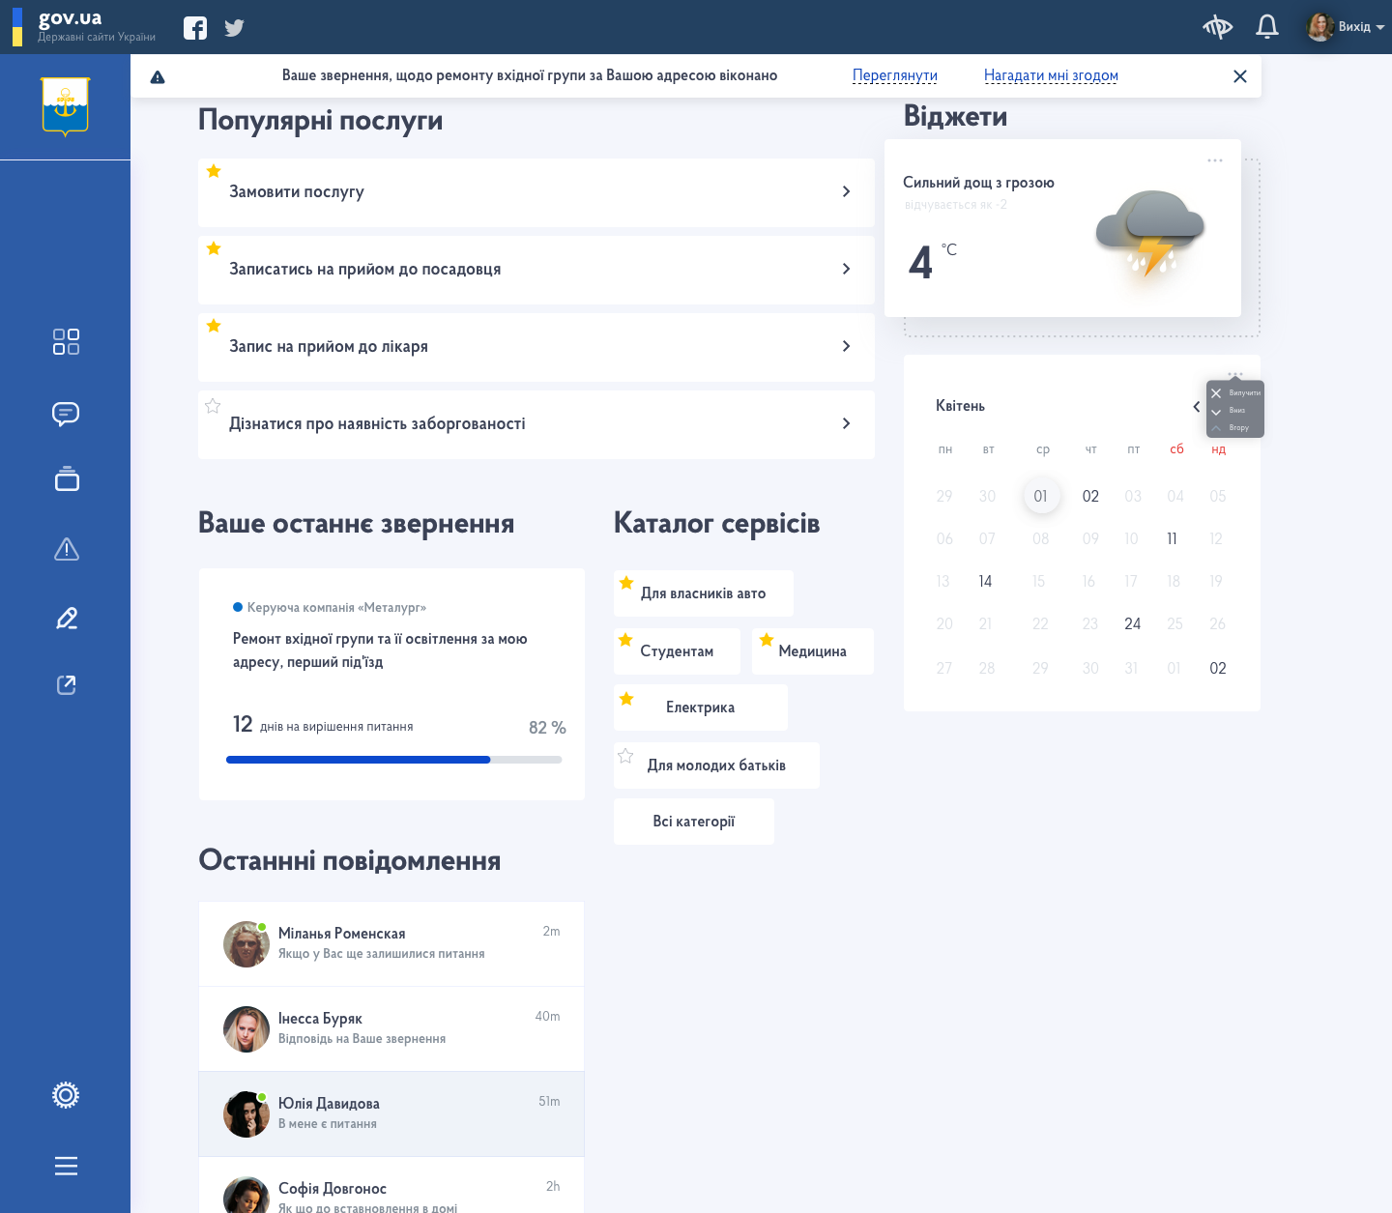Select calendar day 01 highlighted

coord(1042,496)
